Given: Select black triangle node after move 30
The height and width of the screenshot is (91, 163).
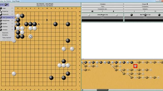Looking at the screenshot, I should pyautogui.click(x=109, y=62).
